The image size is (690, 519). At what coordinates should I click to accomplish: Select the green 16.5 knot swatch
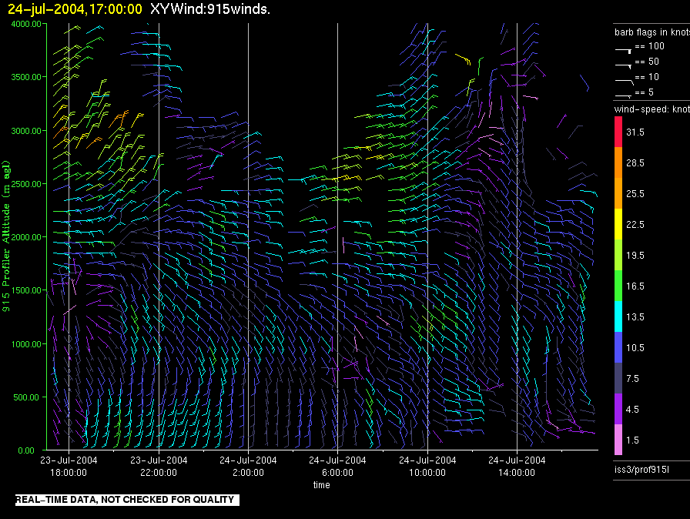[x=618, y=286]
